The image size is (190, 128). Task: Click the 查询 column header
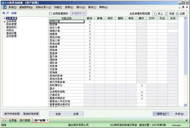click(89, 18)
